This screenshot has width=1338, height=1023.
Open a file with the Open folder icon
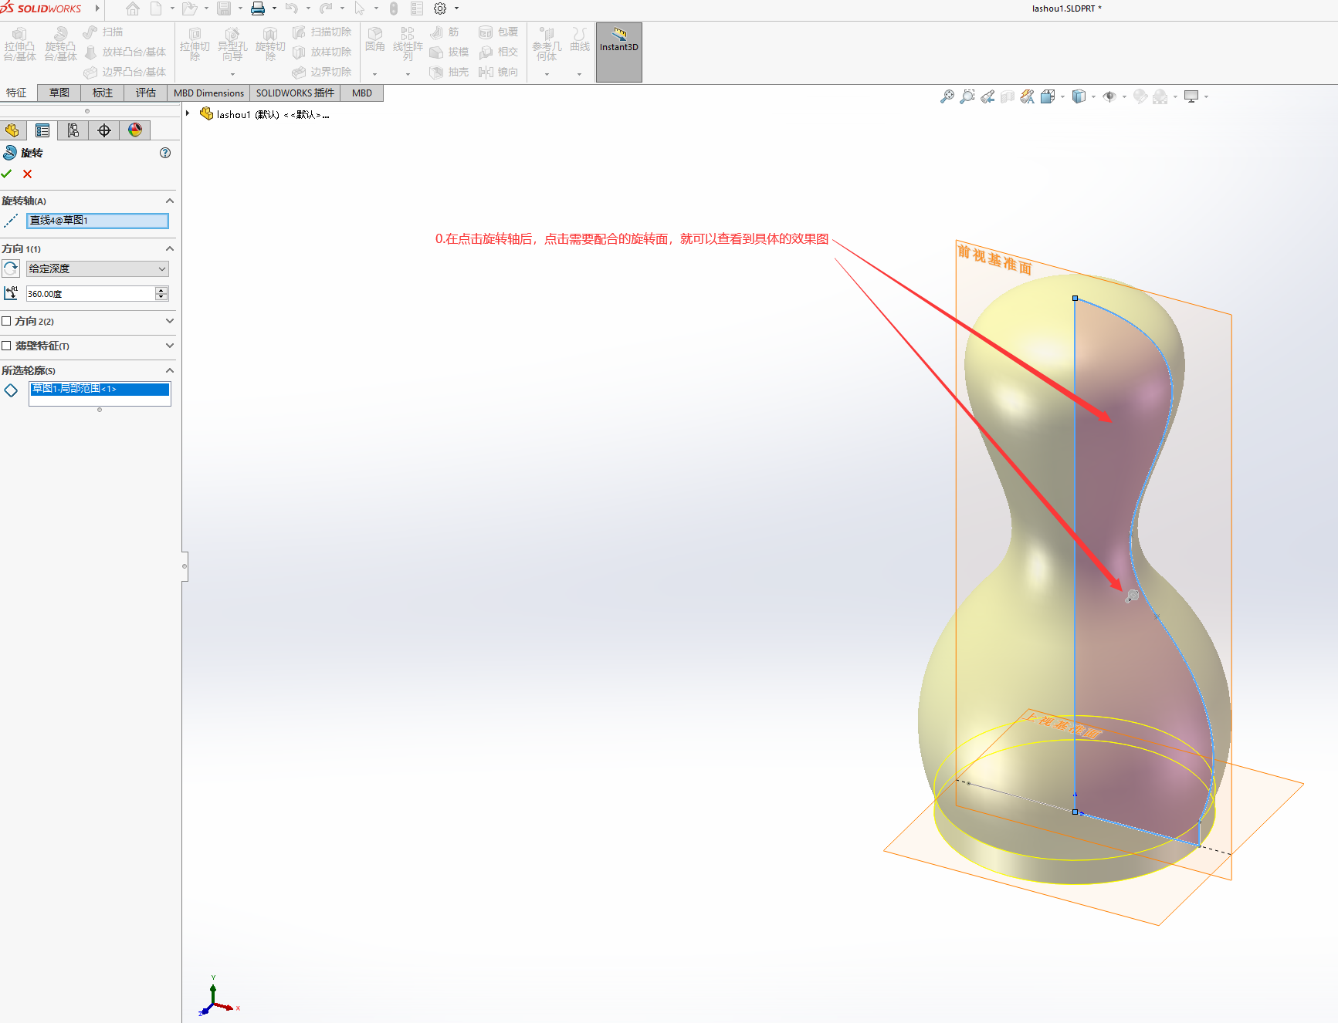coord(190,8)
